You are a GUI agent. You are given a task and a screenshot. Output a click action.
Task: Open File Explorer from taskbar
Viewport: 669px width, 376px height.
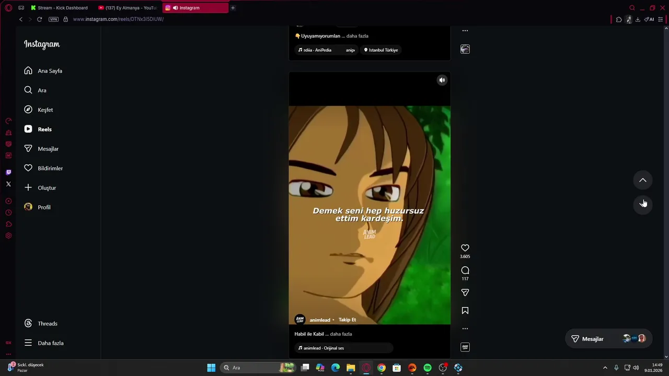pos(351,368)
